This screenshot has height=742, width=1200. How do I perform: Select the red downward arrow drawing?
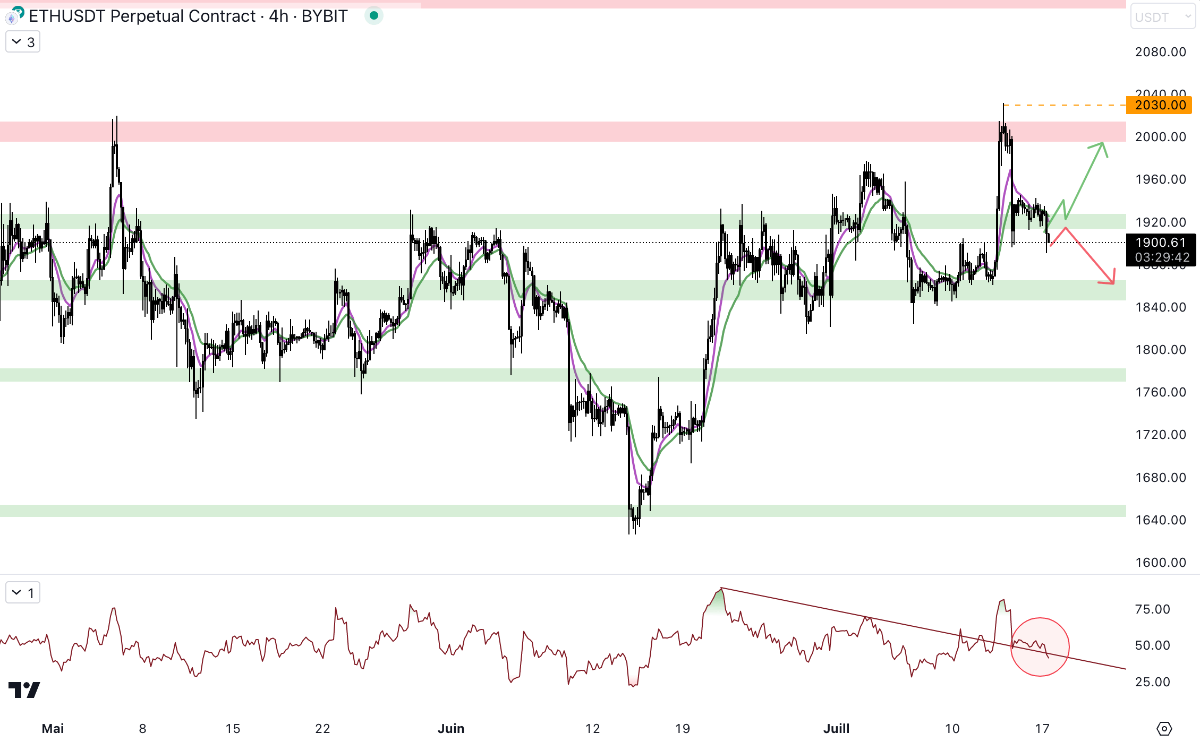point(1089,256)
